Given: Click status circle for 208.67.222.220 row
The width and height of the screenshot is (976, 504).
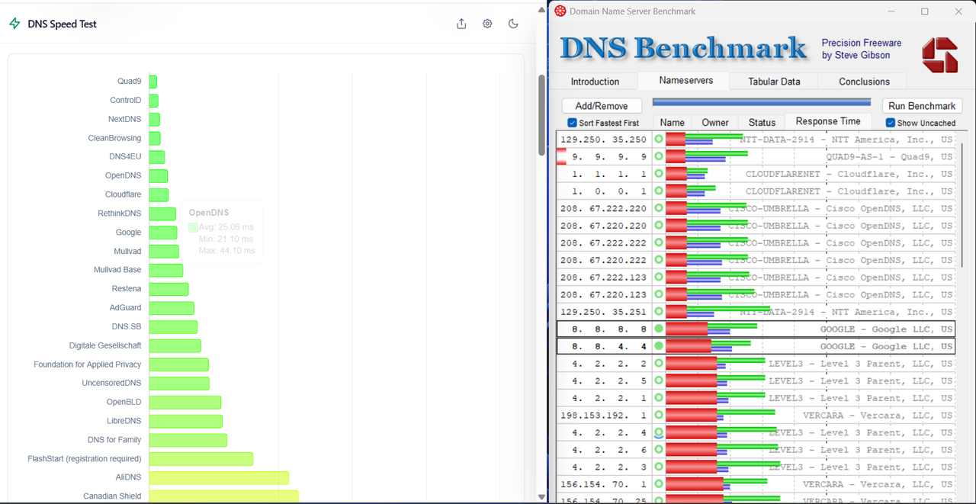Looking at the screenshot, I should pos(659,208).
